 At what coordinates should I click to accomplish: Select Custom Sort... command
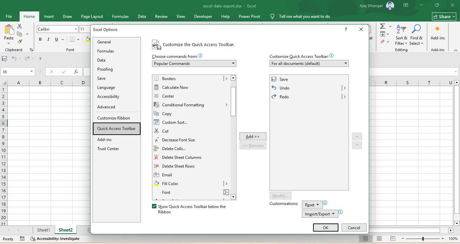(191, 122)
